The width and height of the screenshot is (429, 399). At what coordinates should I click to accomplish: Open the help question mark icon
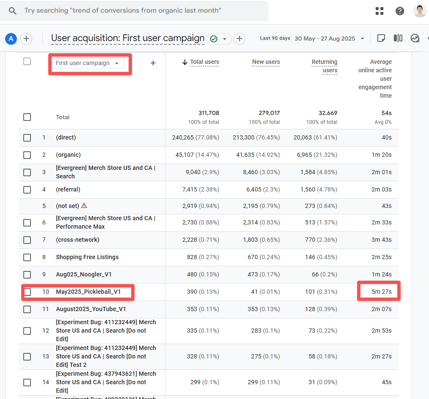(400, 11)
